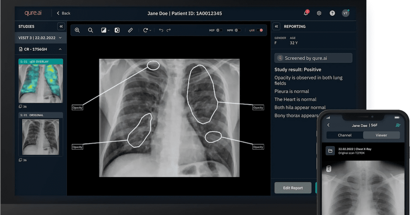Screen dimensions: 410x215
Task: Enable the MPR toggle
Action: click(237, 30)
